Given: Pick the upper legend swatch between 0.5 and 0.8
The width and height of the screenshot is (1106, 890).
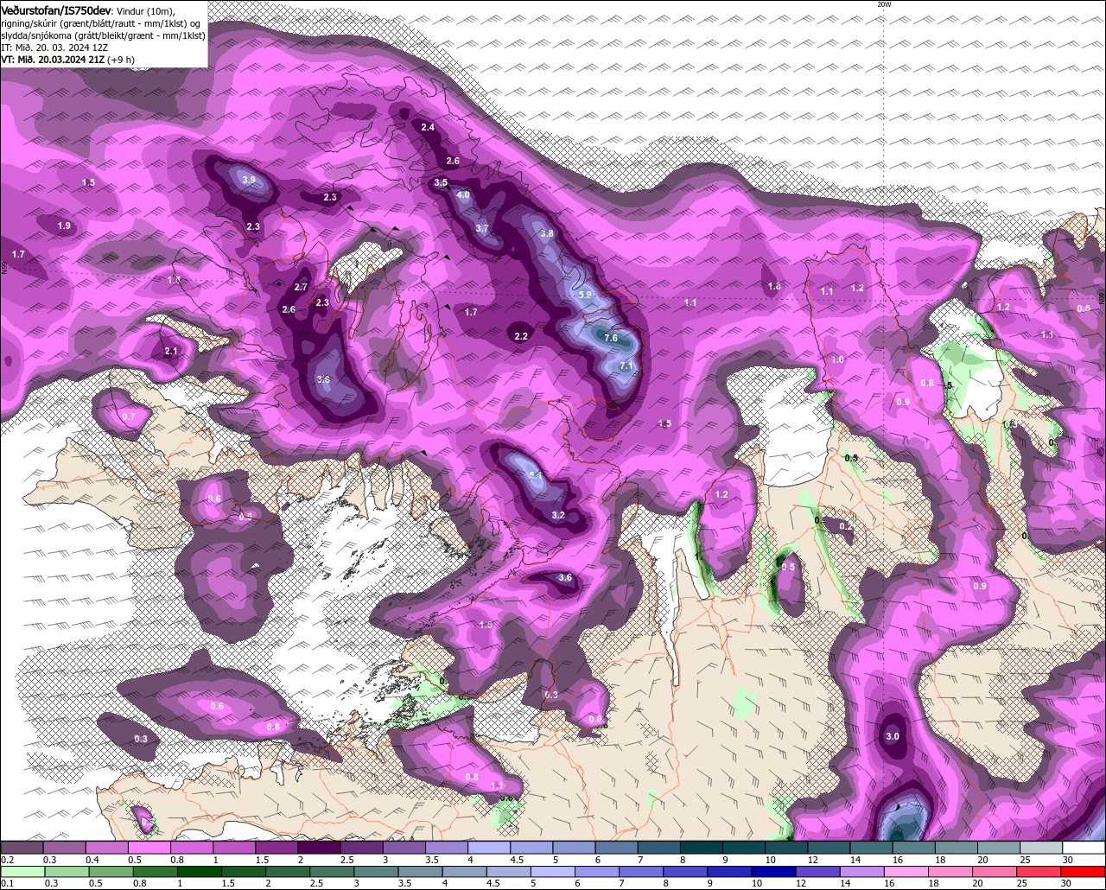Looking at the screenshot, I should (x=149, y=847).
